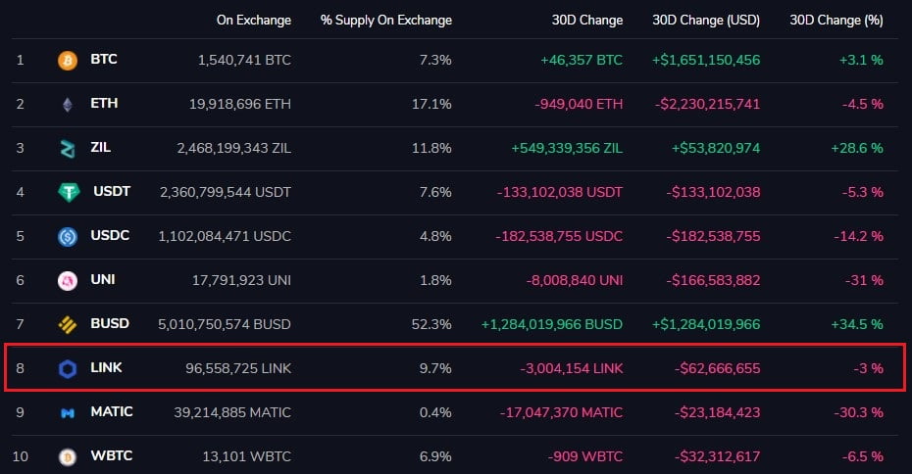The height and width of the screenshot is (474, 912).
Task: Sort by % Supply On Exchange header
Action: [385, 20]
